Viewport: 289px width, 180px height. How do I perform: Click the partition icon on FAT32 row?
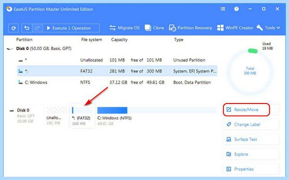point(20,71)
